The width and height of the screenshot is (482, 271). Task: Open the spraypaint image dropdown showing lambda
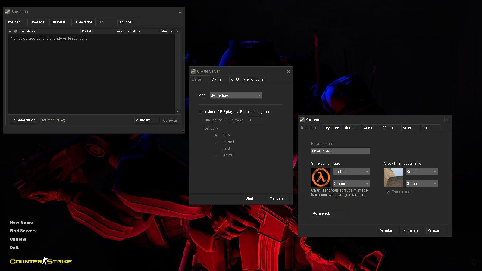click(x=352, y=172)
